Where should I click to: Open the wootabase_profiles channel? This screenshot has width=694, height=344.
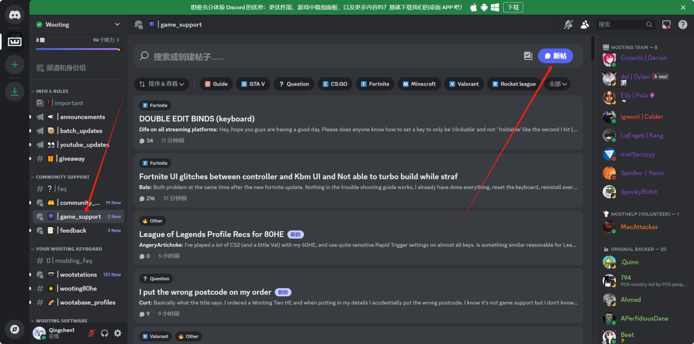pyautogui.click(x=78, y=302)
